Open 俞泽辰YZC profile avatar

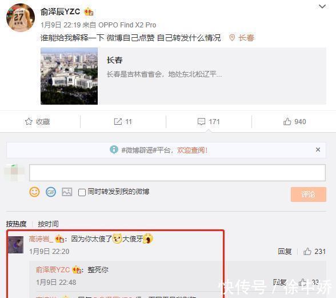click(21, 18)
